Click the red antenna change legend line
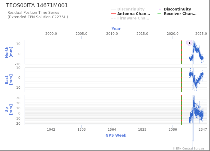210x151 pixels. click(x=113, y=14)
